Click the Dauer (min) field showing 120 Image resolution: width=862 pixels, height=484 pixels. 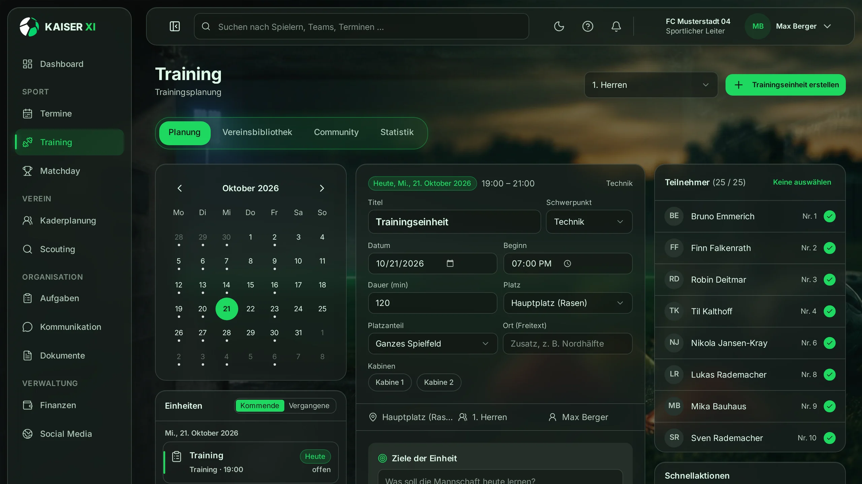point(432,303)
